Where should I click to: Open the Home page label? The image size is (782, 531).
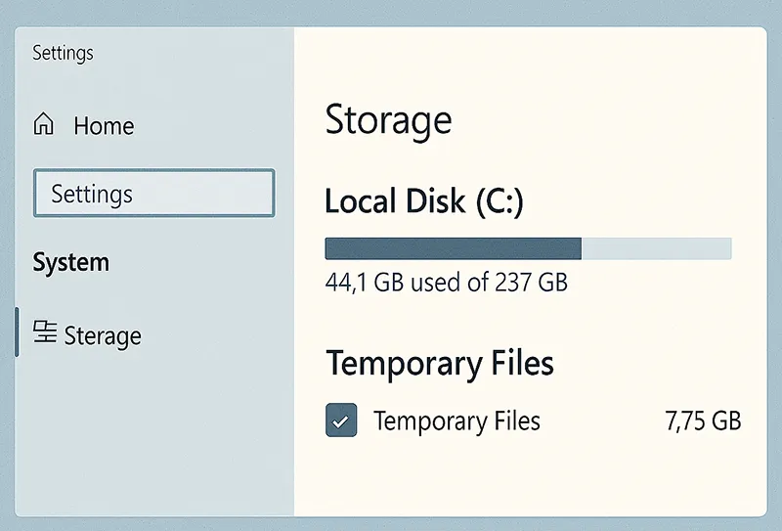(x=104, y=126)
